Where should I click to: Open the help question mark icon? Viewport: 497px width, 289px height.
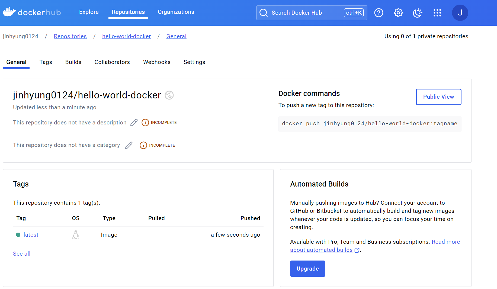[x=379, y=13]
